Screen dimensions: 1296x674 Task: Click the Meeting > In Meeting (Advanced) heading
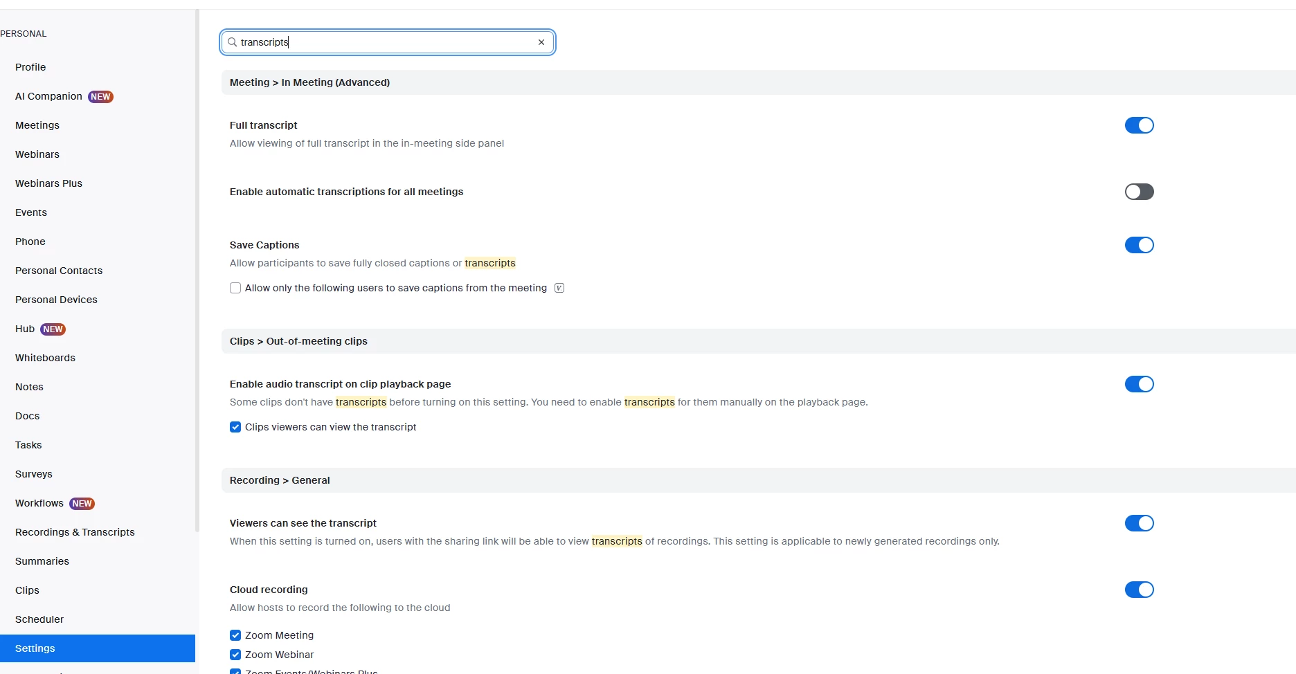click(x=309, y=82)
